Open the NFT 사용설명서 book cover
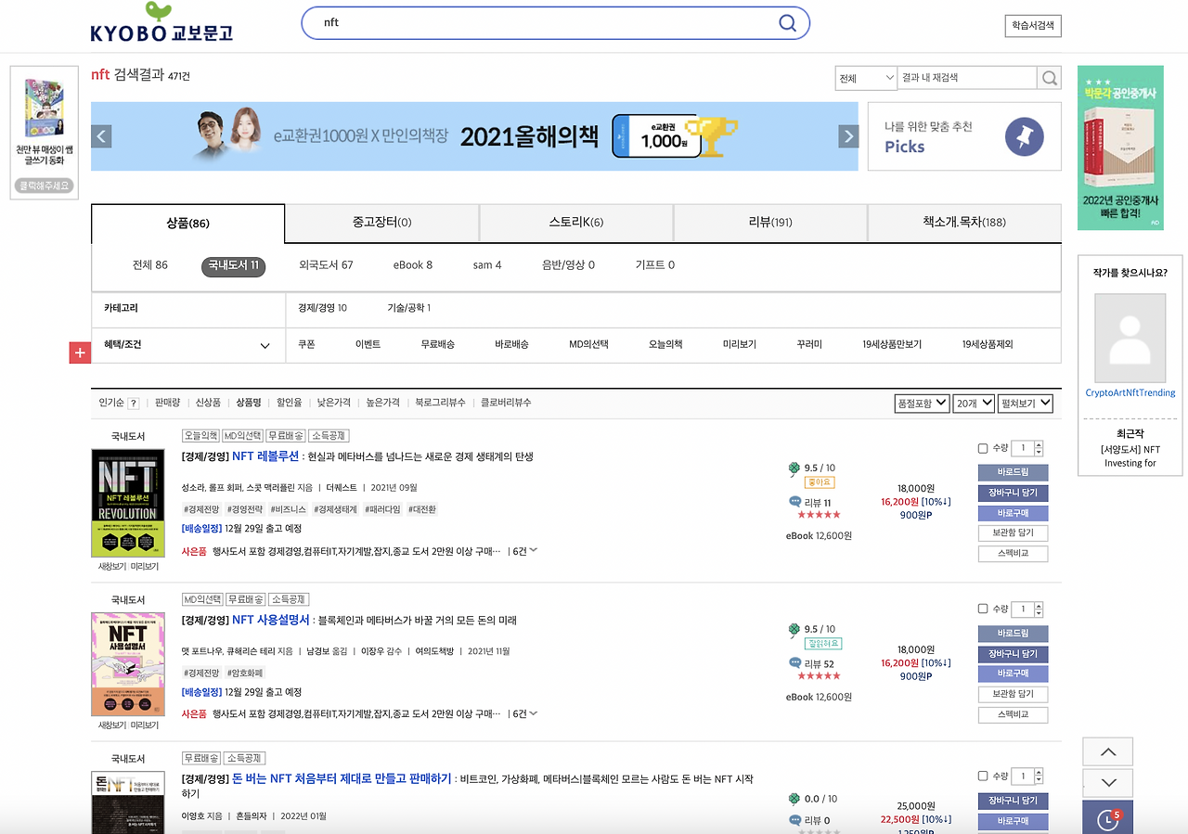The height and width of the screenshot is (834, 1188). click(x=128, y=664)
